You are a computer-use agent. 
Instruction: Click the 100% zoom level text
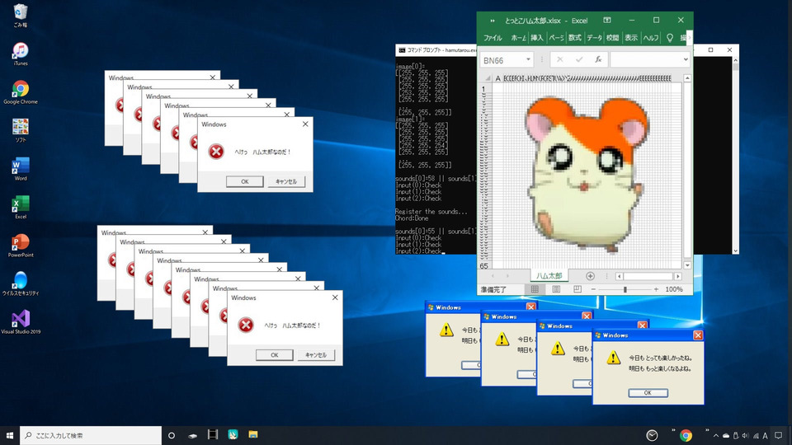point(674,289)
